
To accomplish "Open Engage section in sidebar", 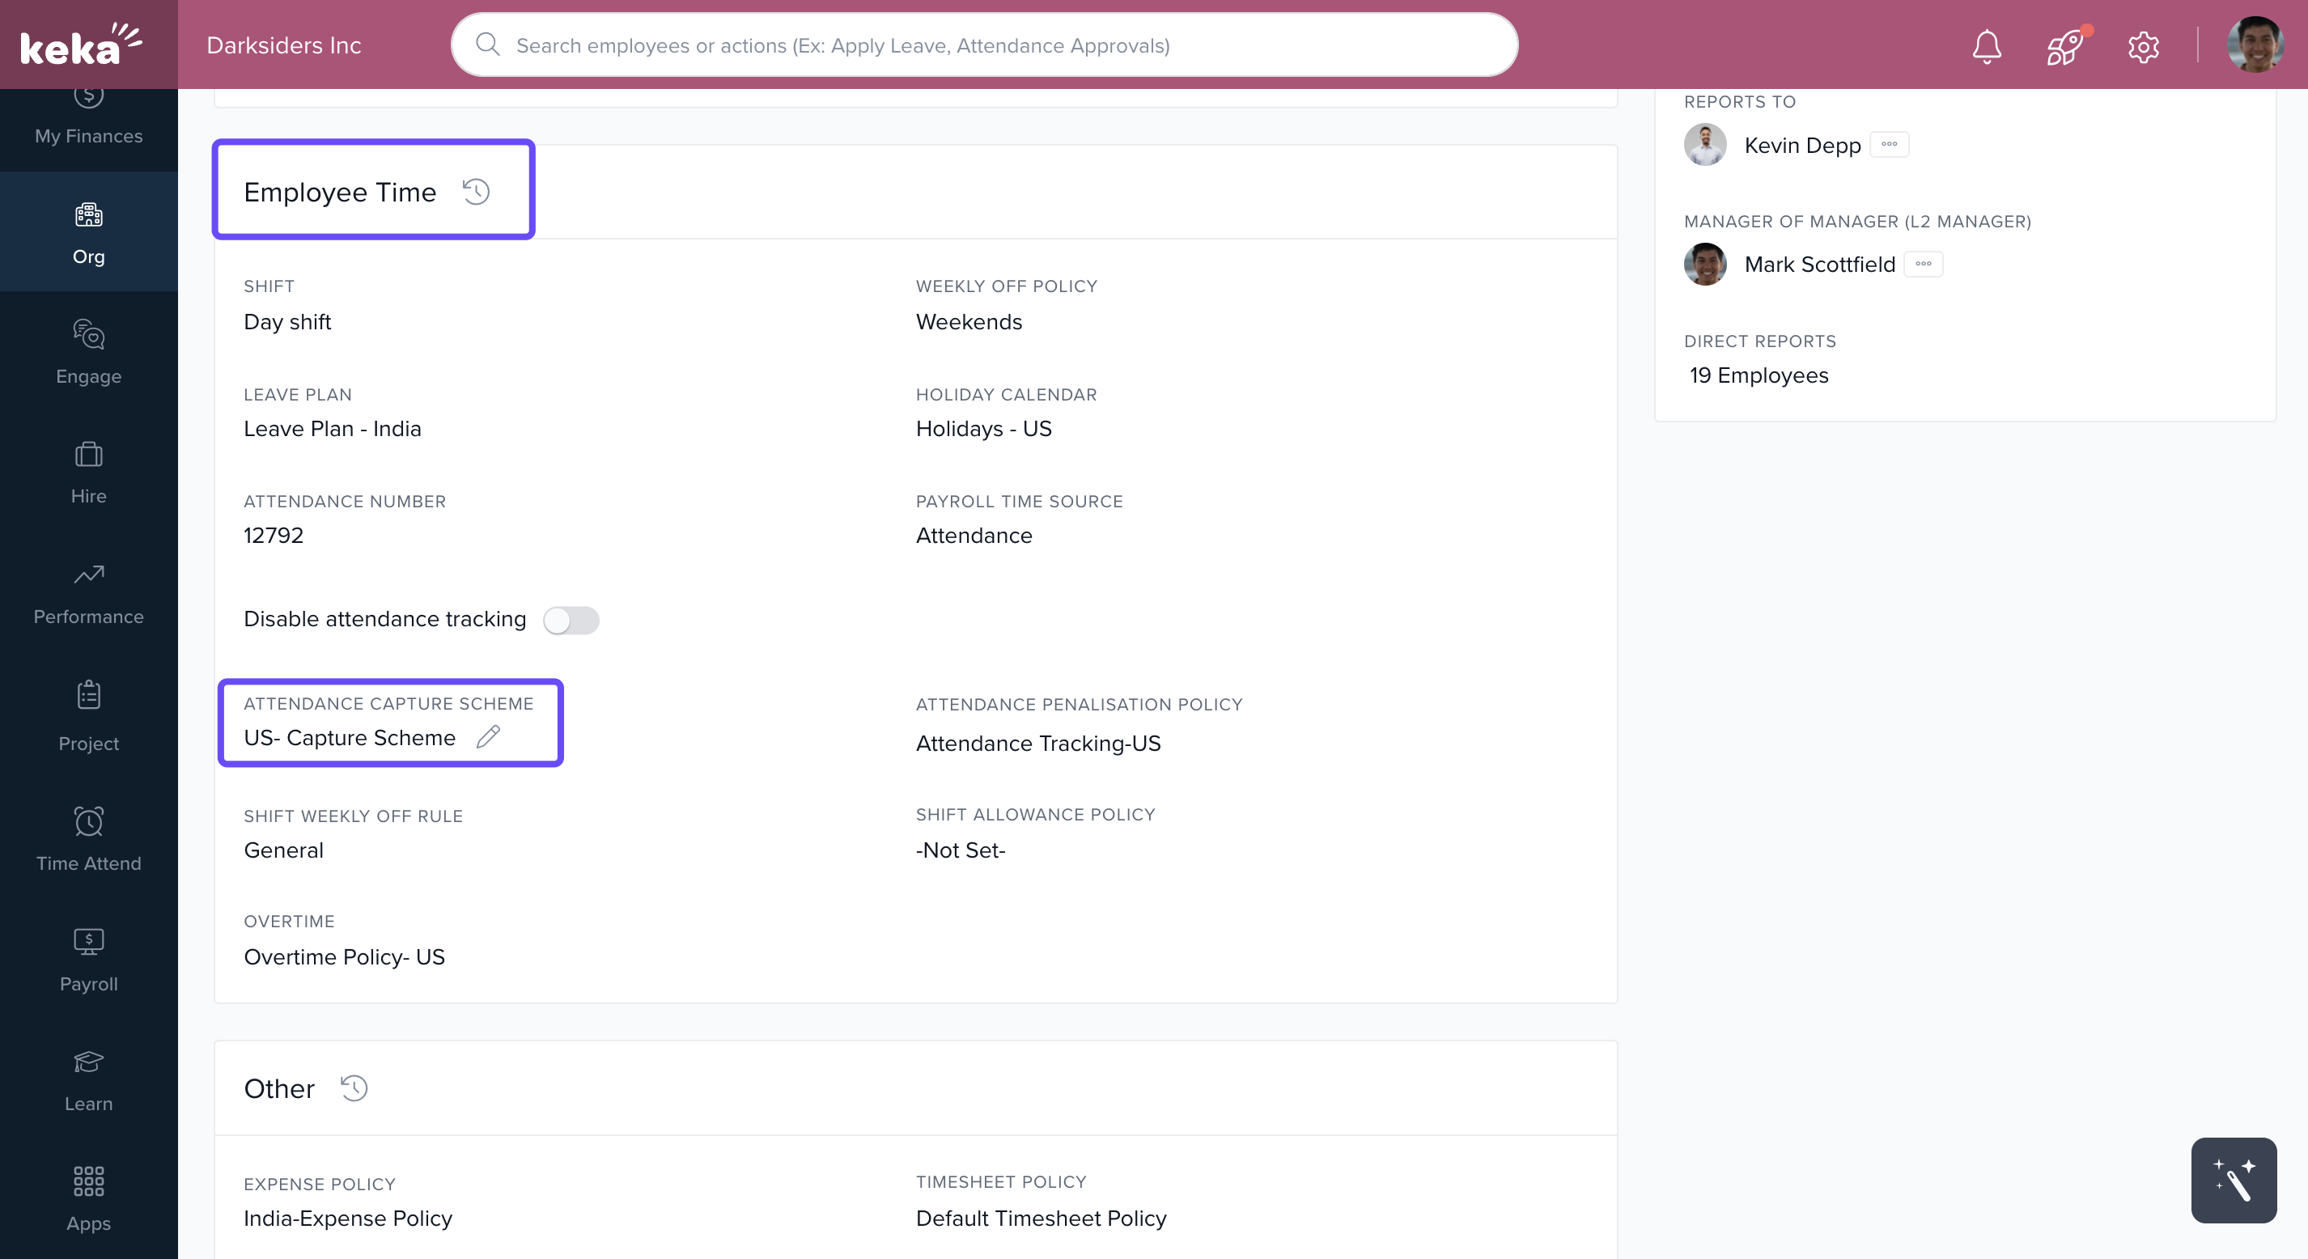I will pos(89,351).
